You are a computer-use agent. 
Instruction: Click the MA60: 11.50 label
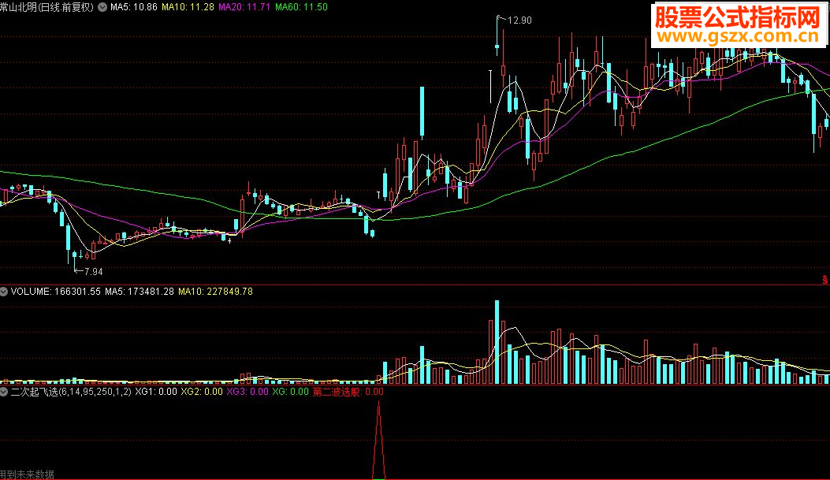click(x=301, y=7)
